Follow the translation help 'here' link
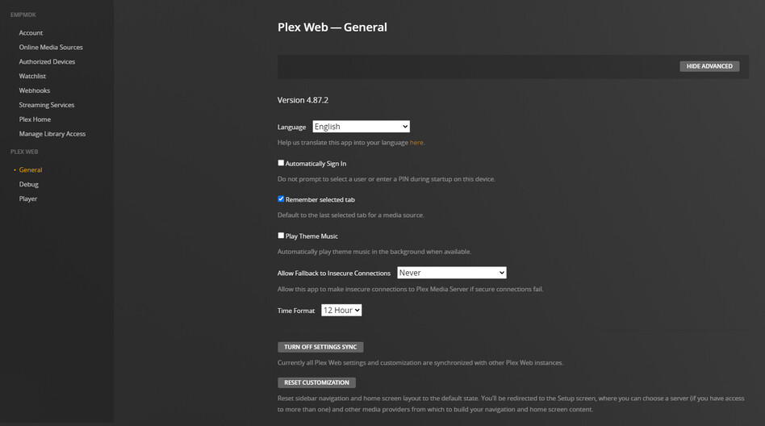 pos(416,143)
